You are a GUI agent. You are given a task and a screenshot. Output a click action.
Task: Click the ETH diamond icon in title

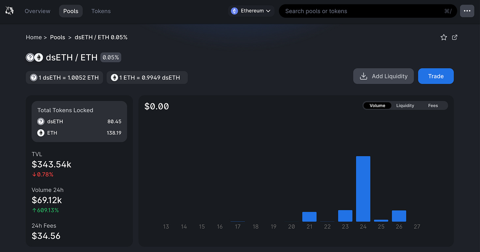(39, 58)
